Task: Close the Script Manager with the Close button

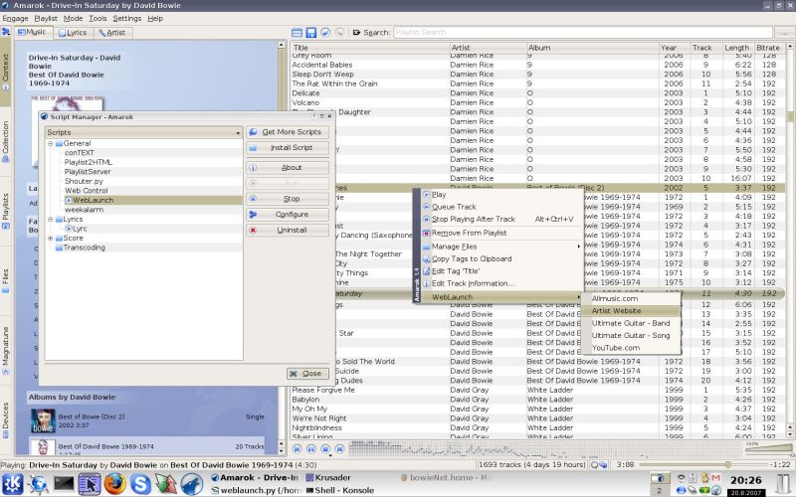Action: (307, 374)
